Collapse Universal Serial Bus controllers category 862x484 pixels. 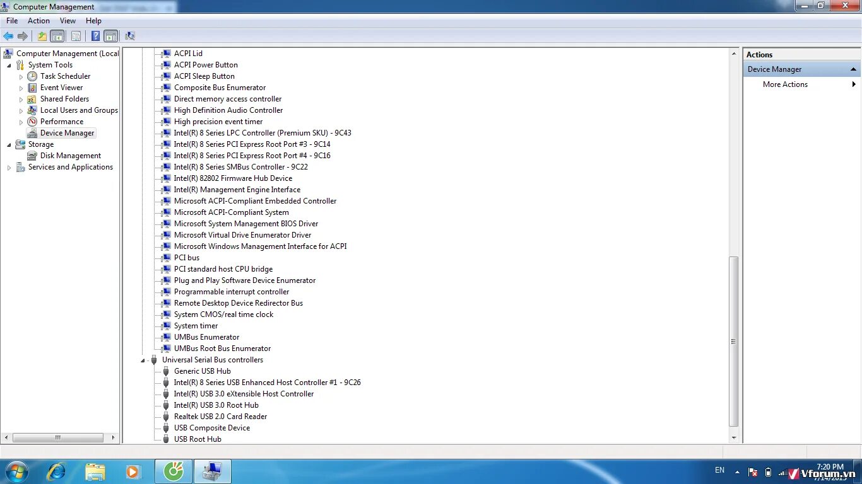(143, 360)
